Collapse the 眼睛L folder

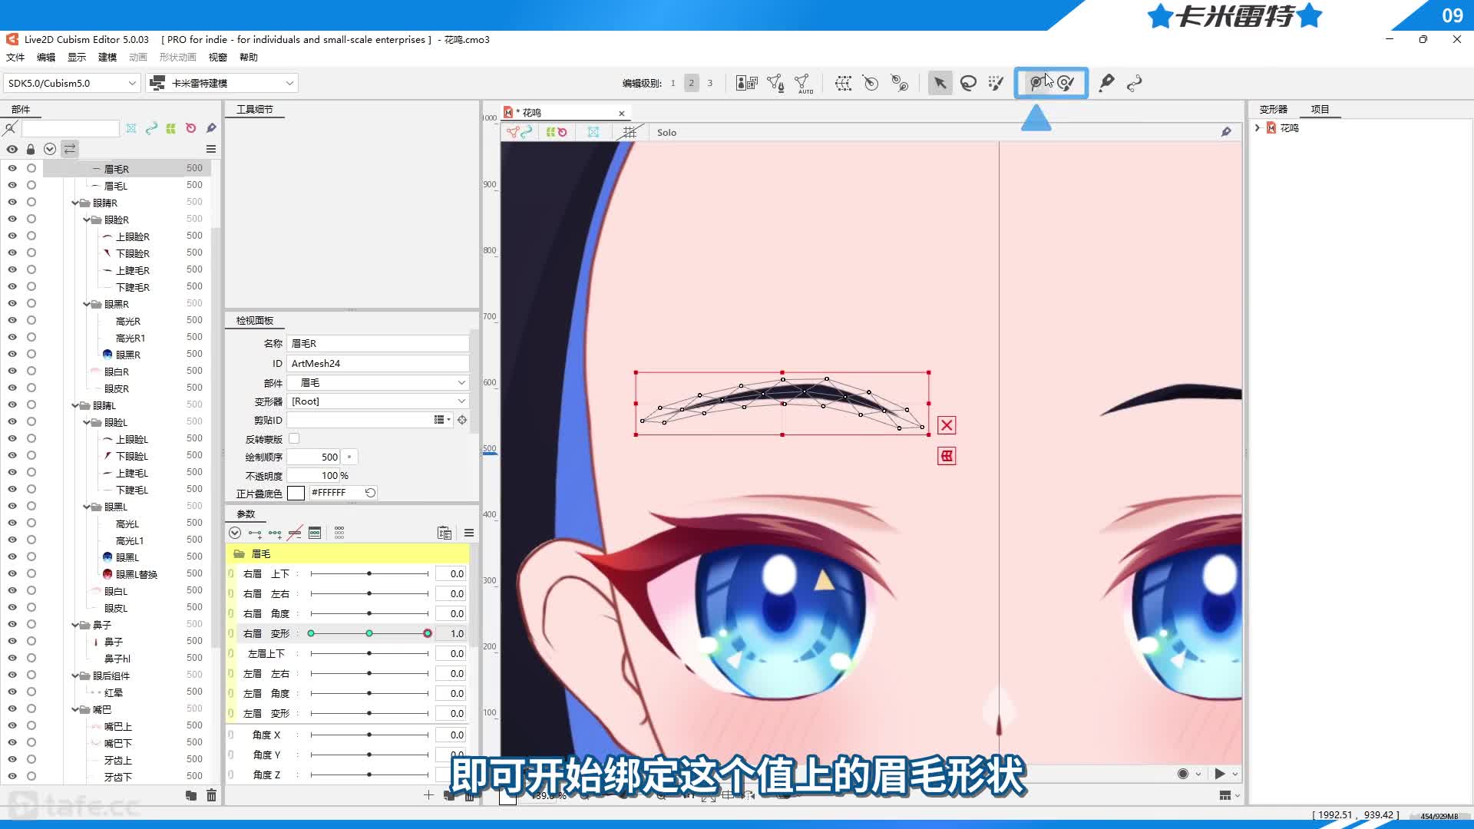coord(75,405)
